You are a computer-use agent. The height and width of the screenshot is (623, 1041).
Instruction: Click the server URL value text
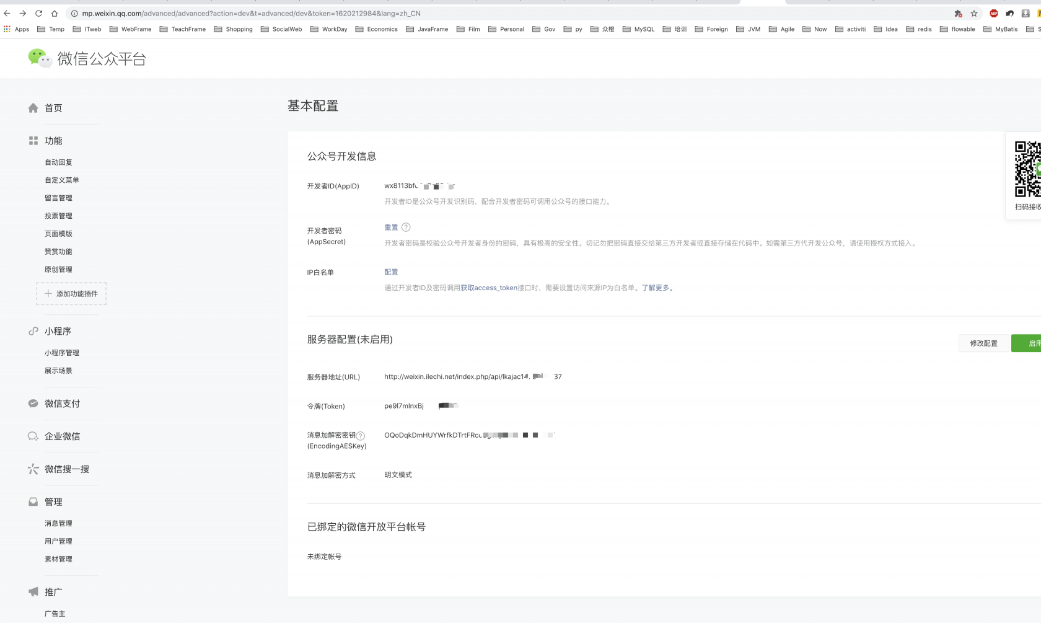pos(473,377)
